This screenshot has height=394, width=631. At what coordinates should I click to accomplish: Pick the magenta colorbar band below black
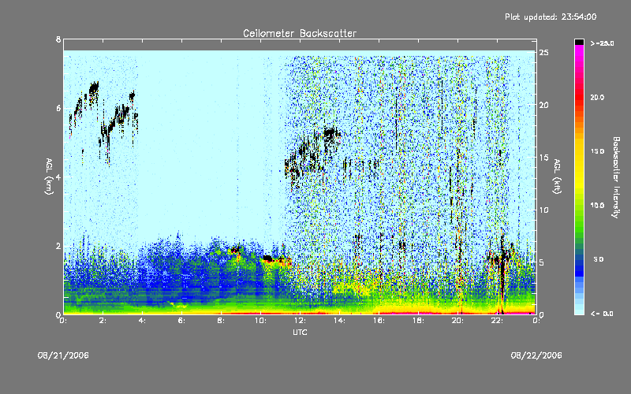[579, 50]
